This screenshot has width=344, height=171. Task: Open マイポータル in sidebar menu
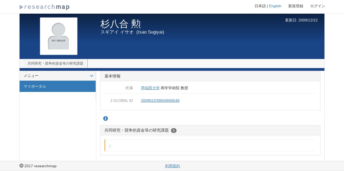[58, 86]
